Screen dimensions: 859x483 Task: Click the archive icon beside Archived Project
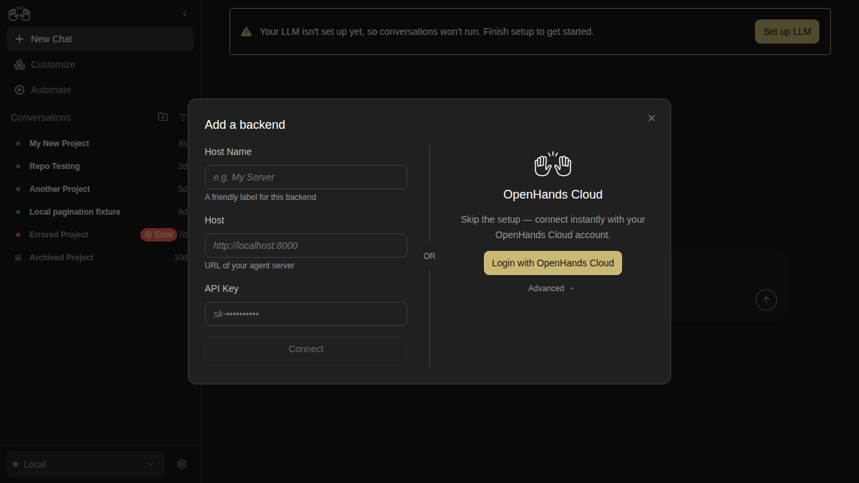pos(18,258)
